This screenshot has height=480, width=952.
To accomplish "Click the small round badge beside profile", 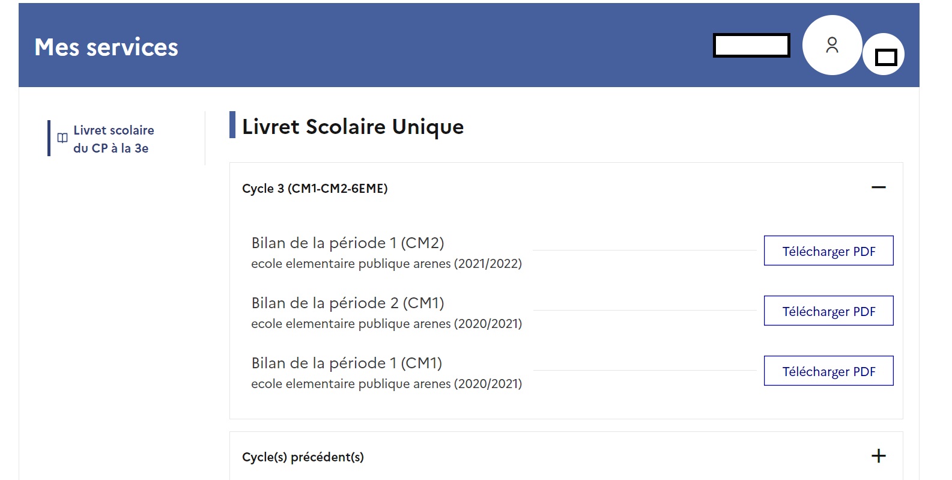I will coord(885,56).
